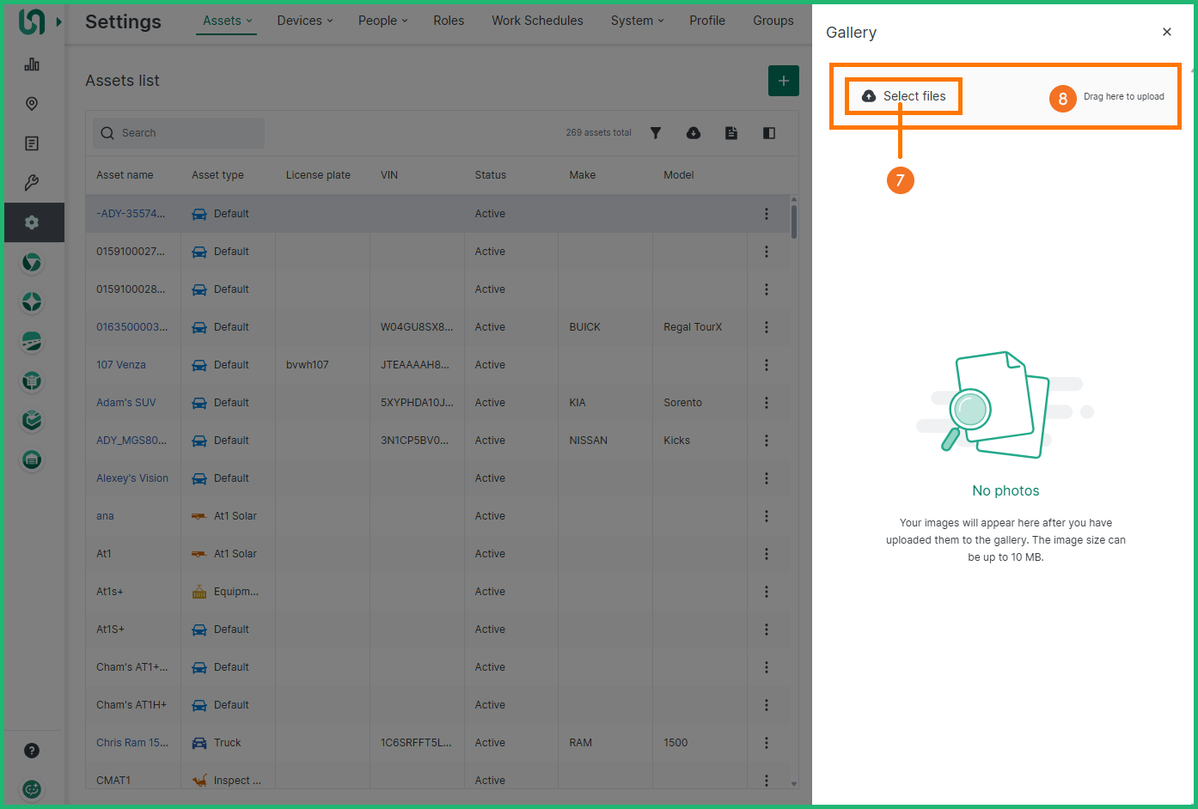Click the filter funnel icon
The width and height of the screenshot is (1198, 809).
(656, 133)
